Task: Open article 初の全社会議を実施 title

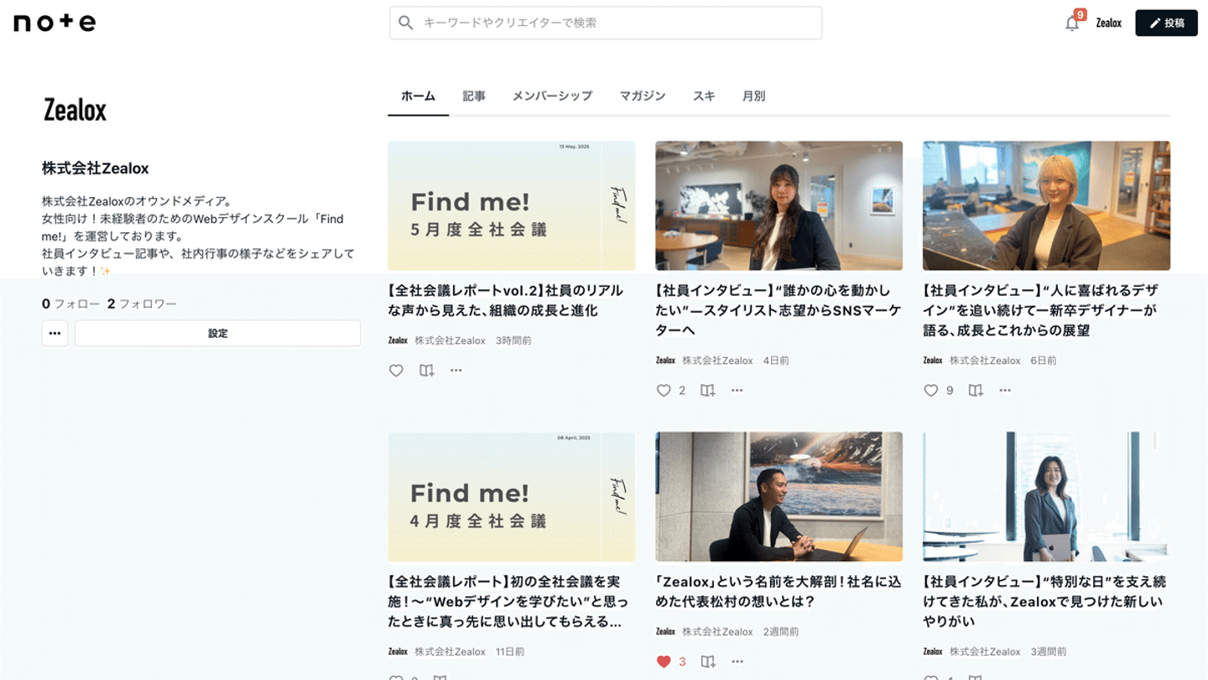Action: (508, 601)
